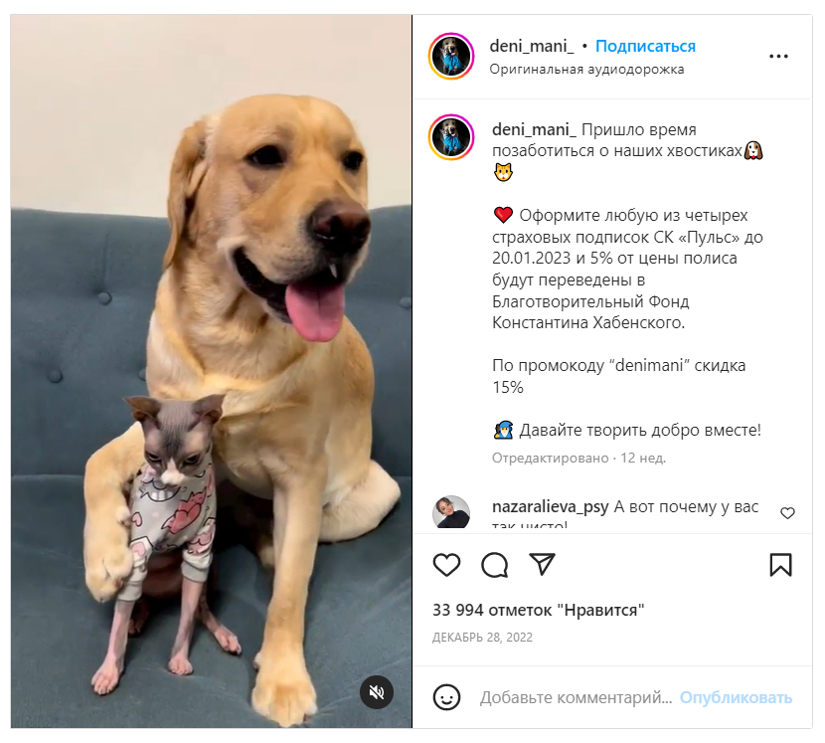Open the deni_mani_ header profile picture
825x743 pixels.
(x=451, y=57)
